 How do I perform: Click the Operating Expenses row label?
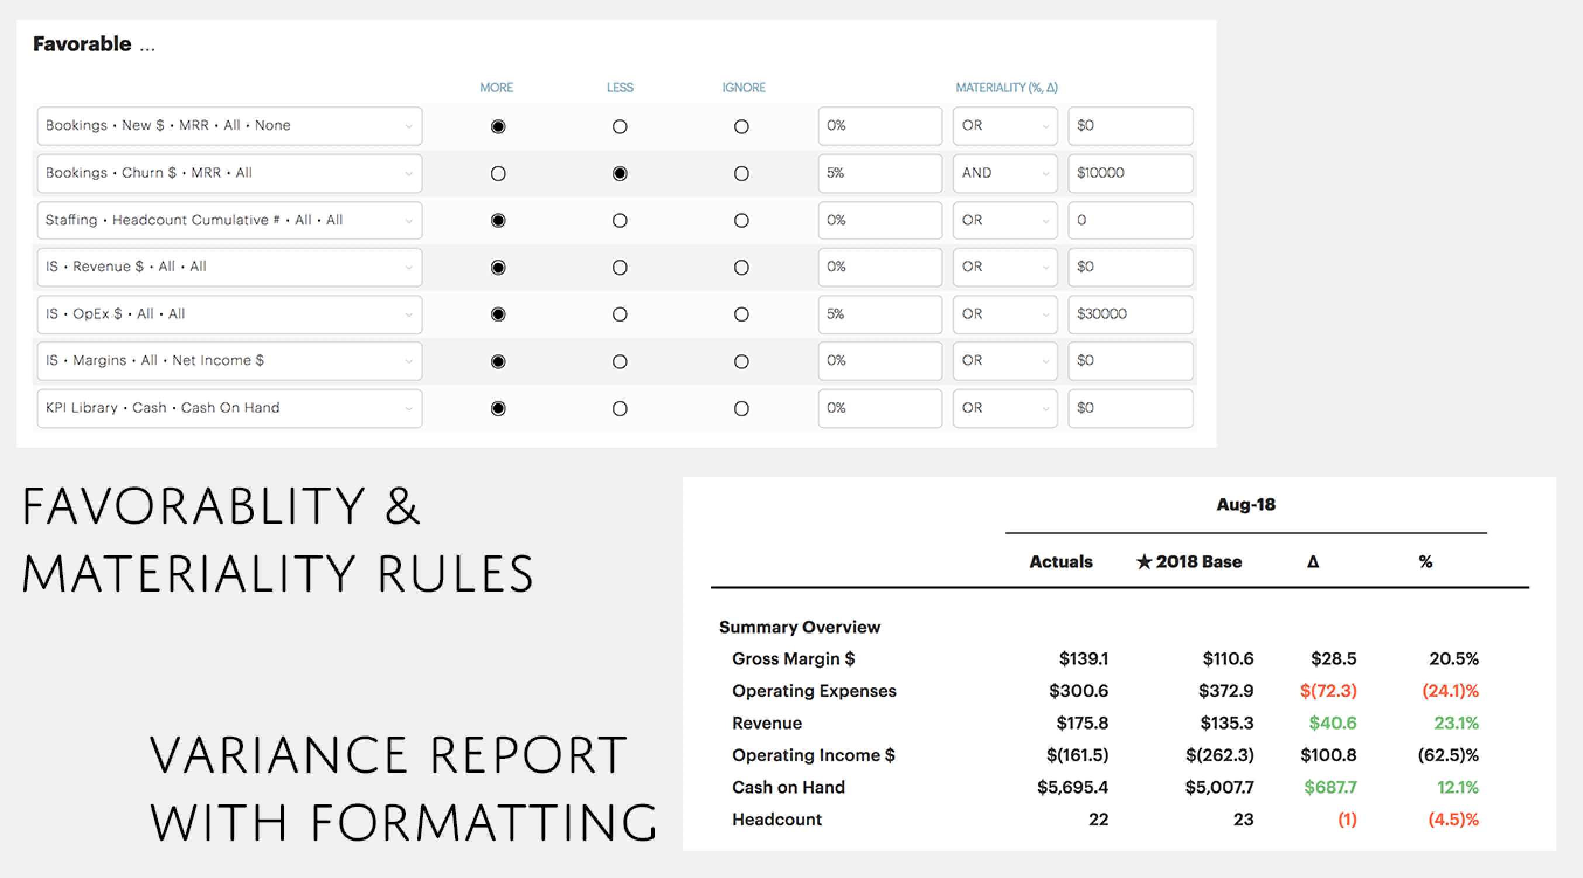(x=814, y=690)
